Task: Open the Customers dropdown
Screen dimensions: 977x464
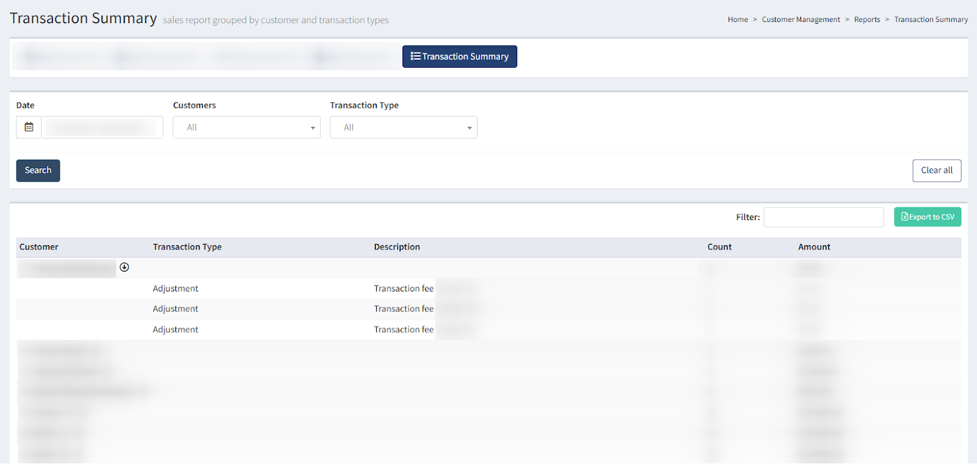Action: [246, 127]
